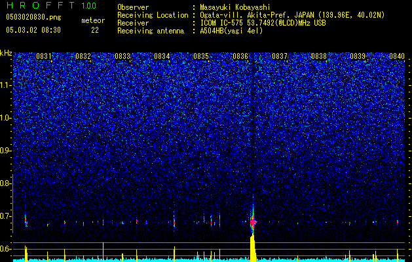
Task: Click the meteor echo at spectrogram start
Action: point(26,221)
